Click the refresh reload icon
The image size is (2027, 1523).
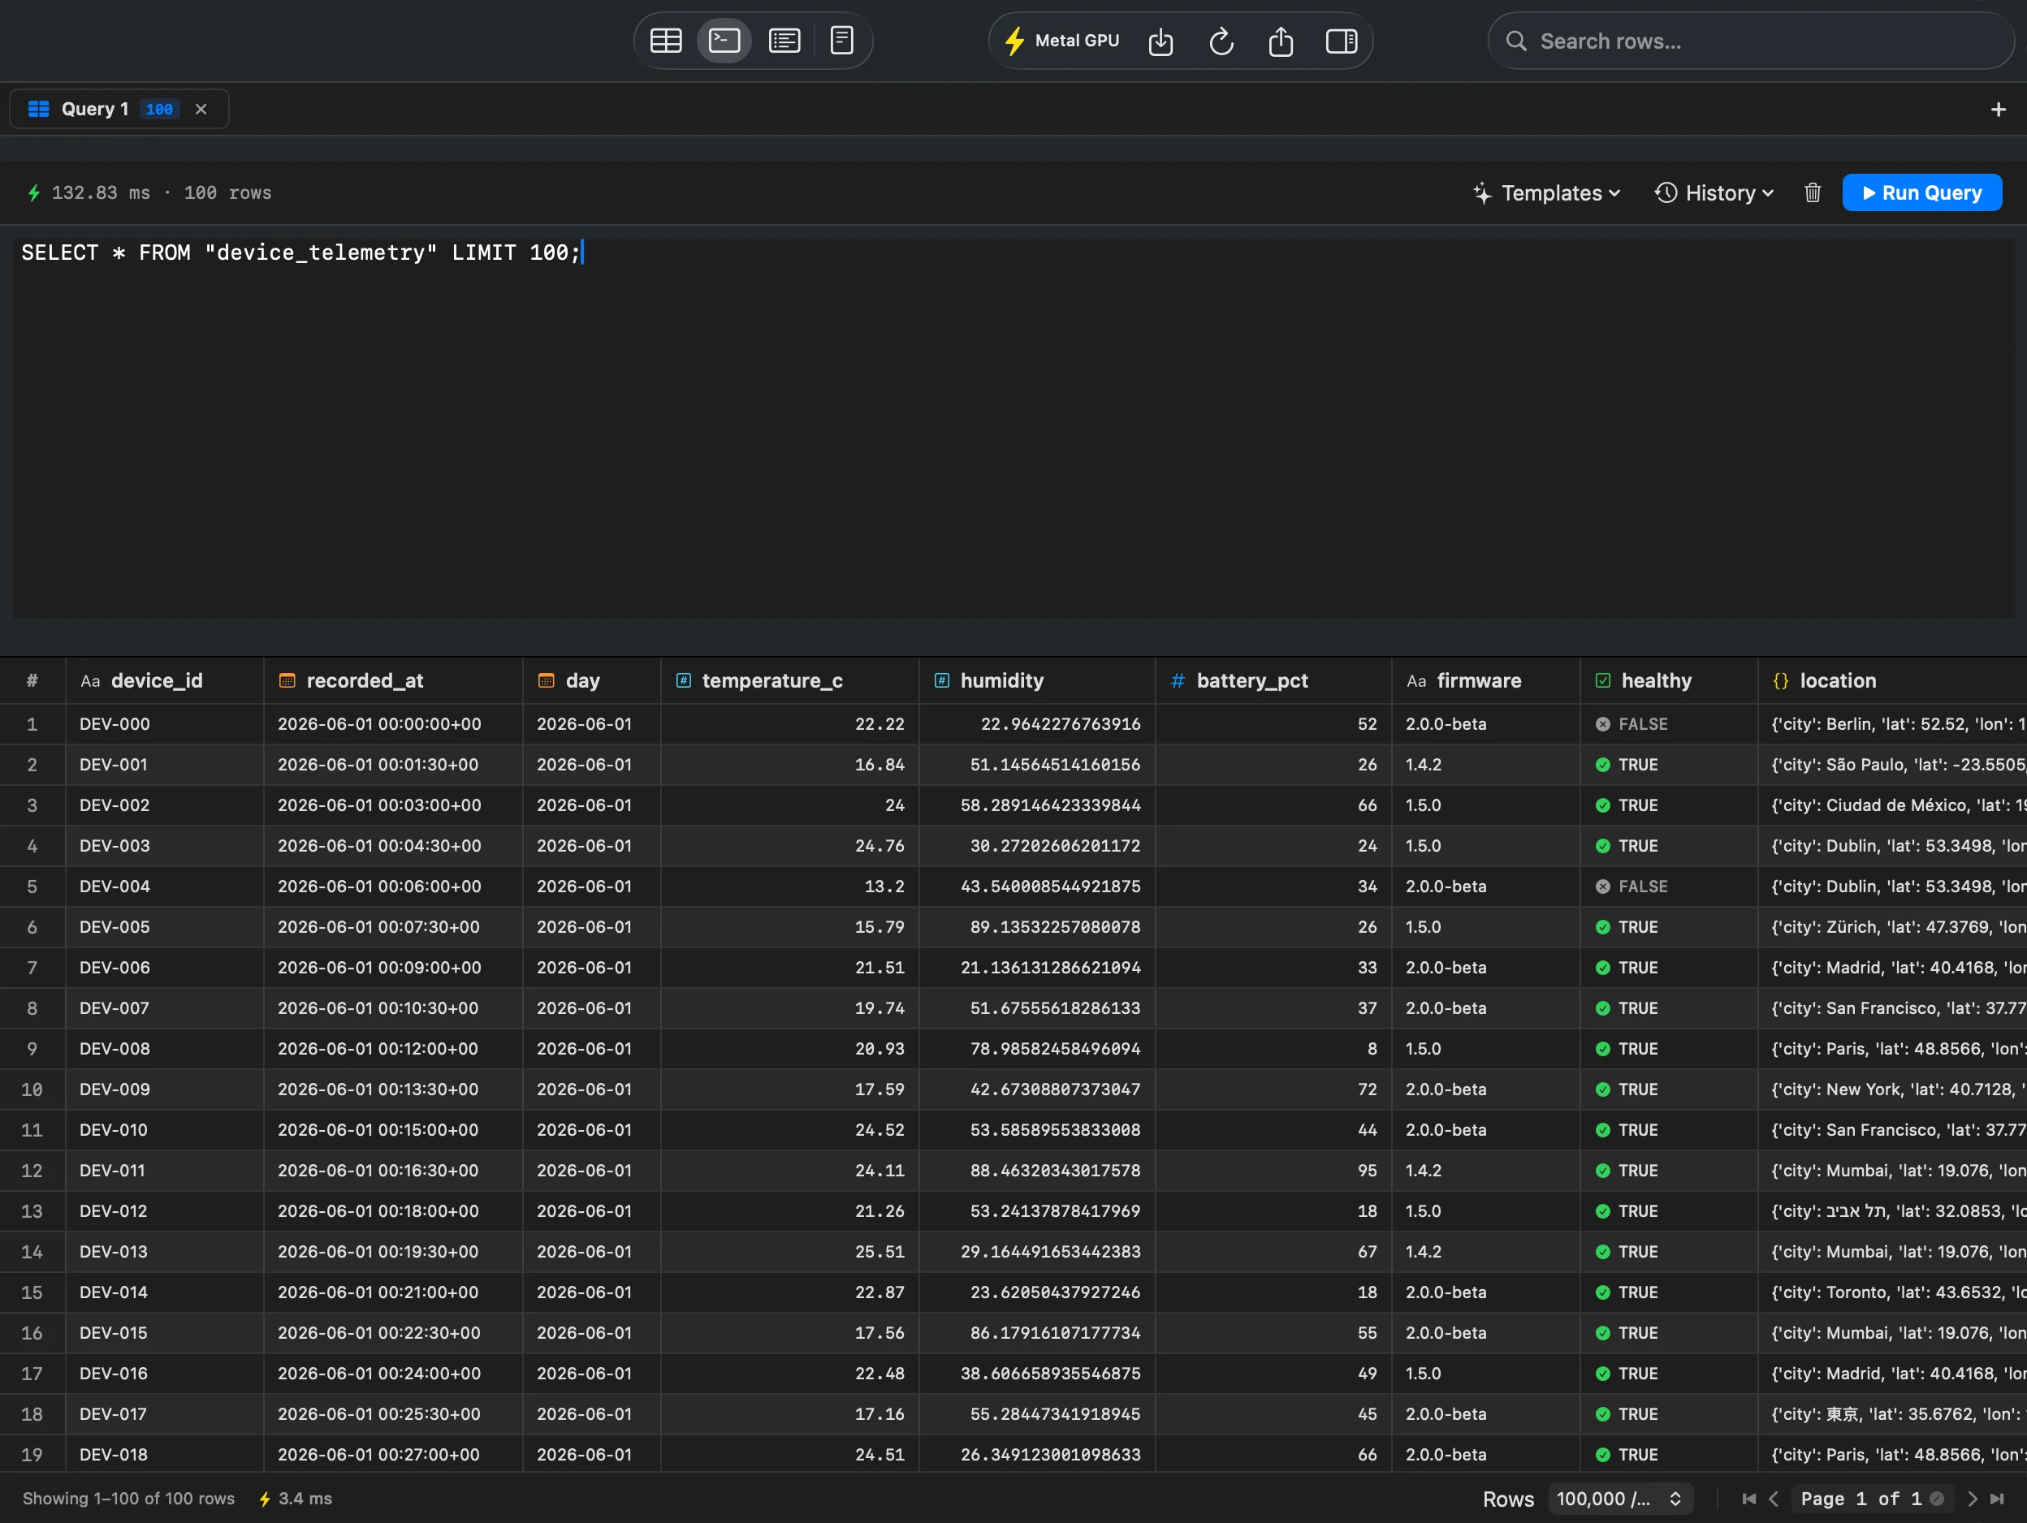(x=1221, y=41)
